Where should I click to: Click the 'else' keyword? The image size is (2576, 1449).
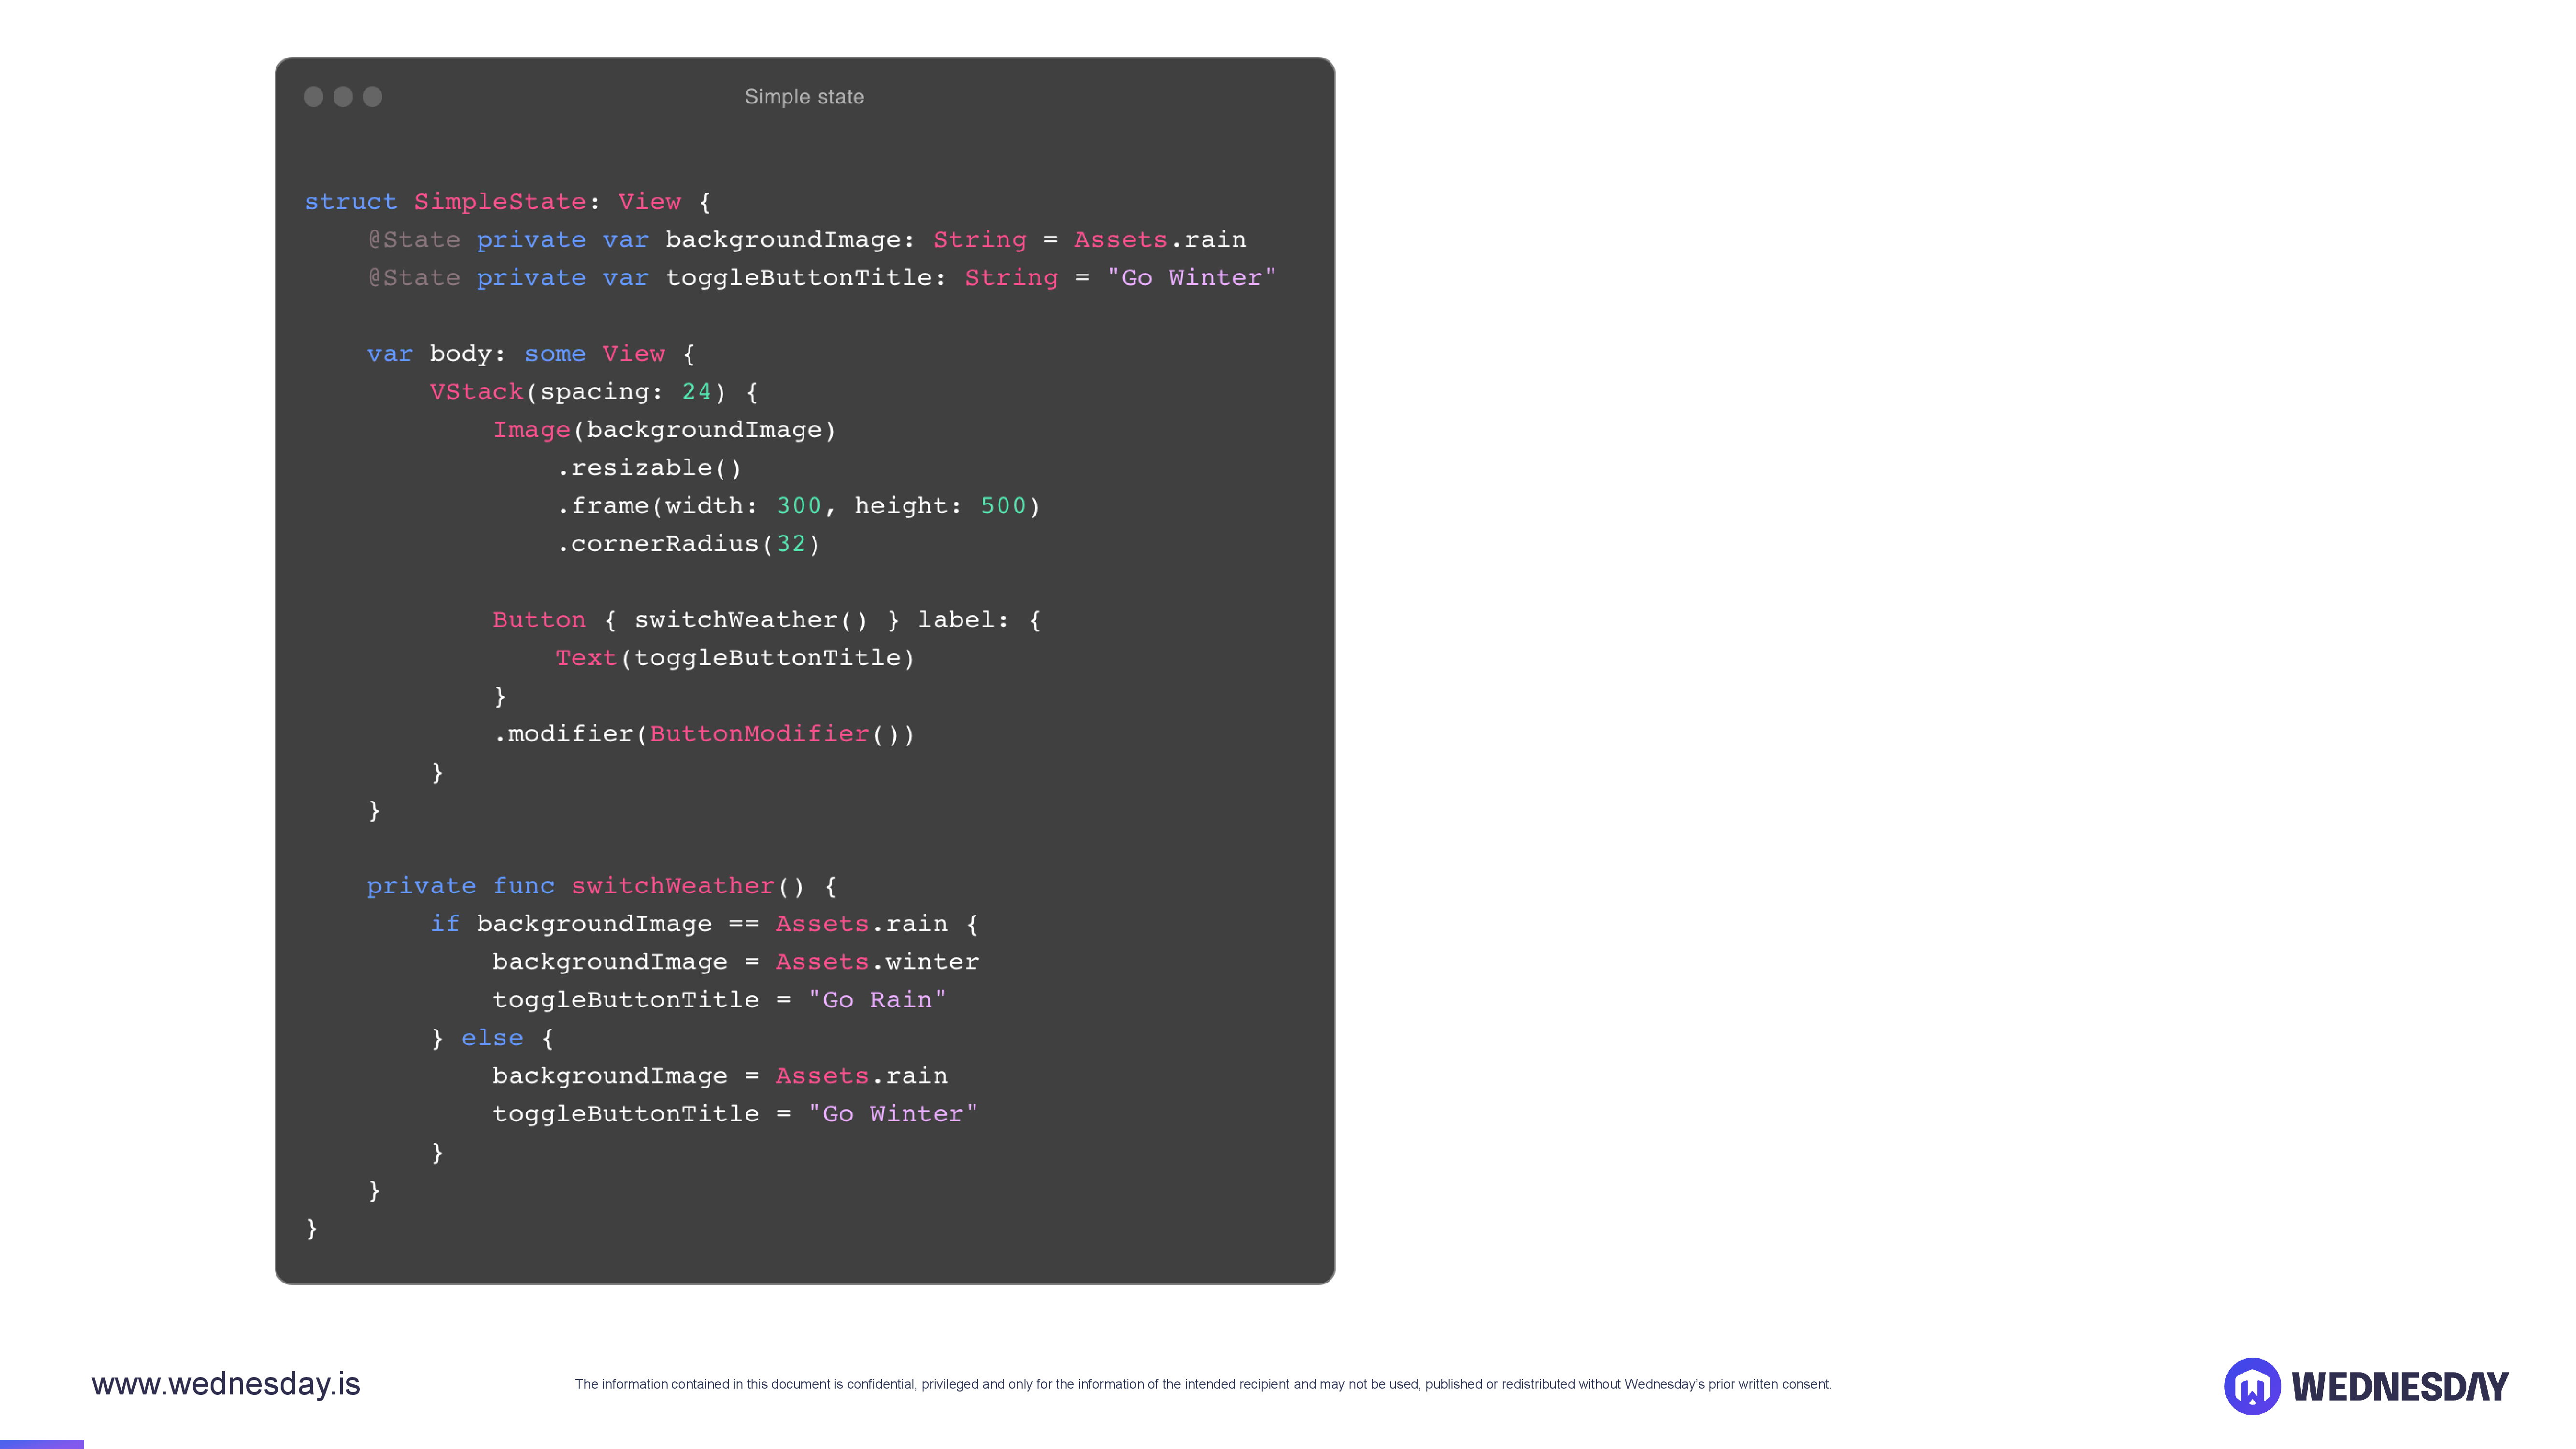pyautogui.click(x=492, y=1038)
